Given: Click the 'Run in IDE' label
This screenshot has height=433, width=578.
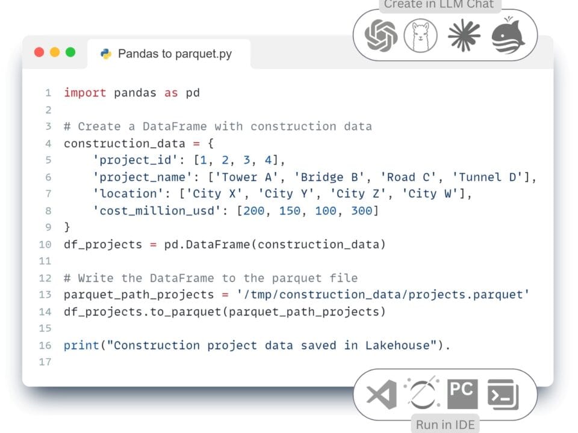Looking at the screenshot, I should pos(445,425).
